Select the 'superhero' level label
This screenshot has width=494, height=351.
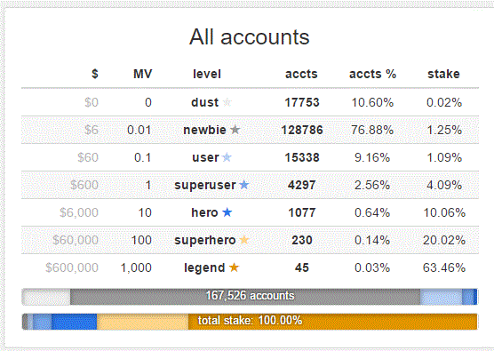205,240
